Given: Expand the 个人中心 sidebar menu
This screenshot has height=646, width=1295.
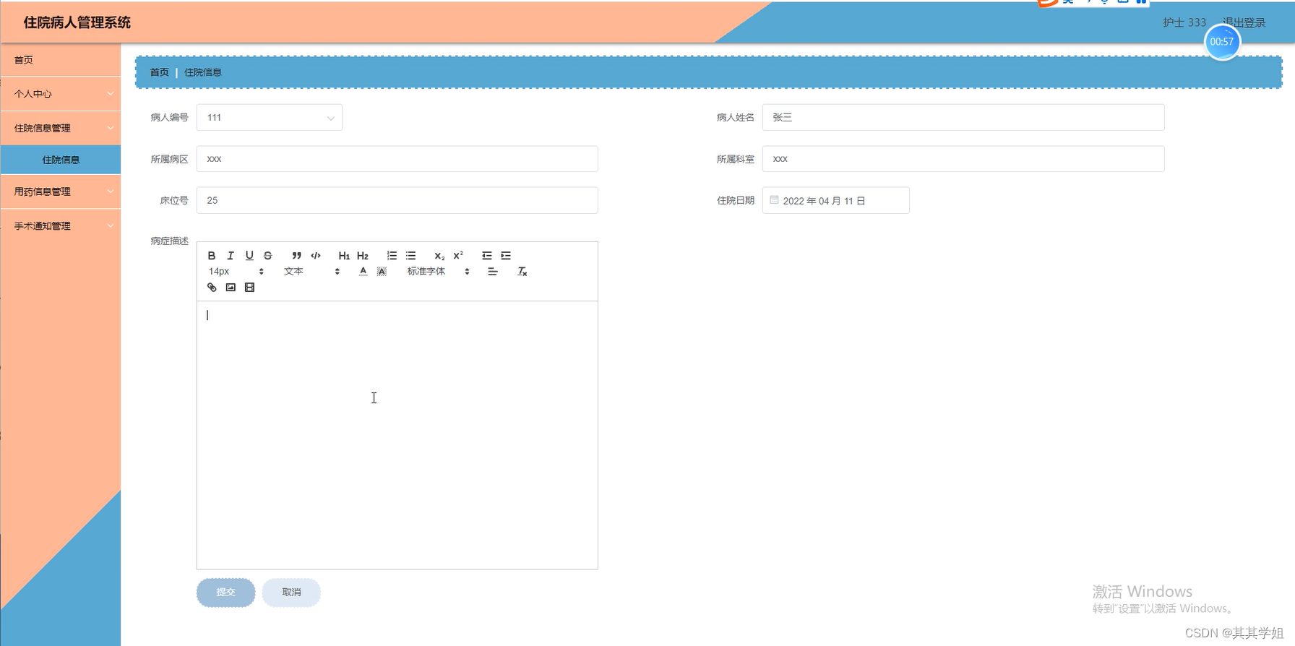Looking at the screenshot, I should [61, 94].
